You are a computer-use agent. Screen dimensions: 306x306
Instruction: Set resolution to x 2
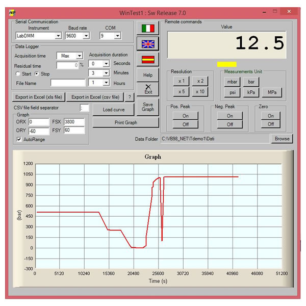(200, 81)
